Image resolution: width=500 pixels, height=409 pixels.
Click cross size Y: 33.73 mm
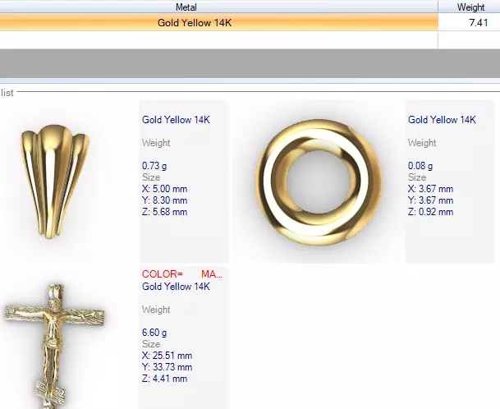(167, 367)
